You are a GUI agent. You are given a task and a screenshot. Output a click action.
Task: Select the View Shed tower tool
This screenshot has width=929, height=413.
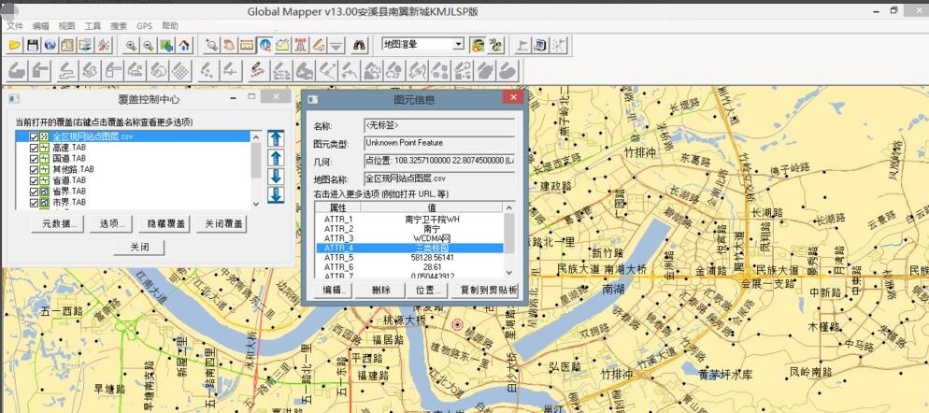(x=301, y=45)
